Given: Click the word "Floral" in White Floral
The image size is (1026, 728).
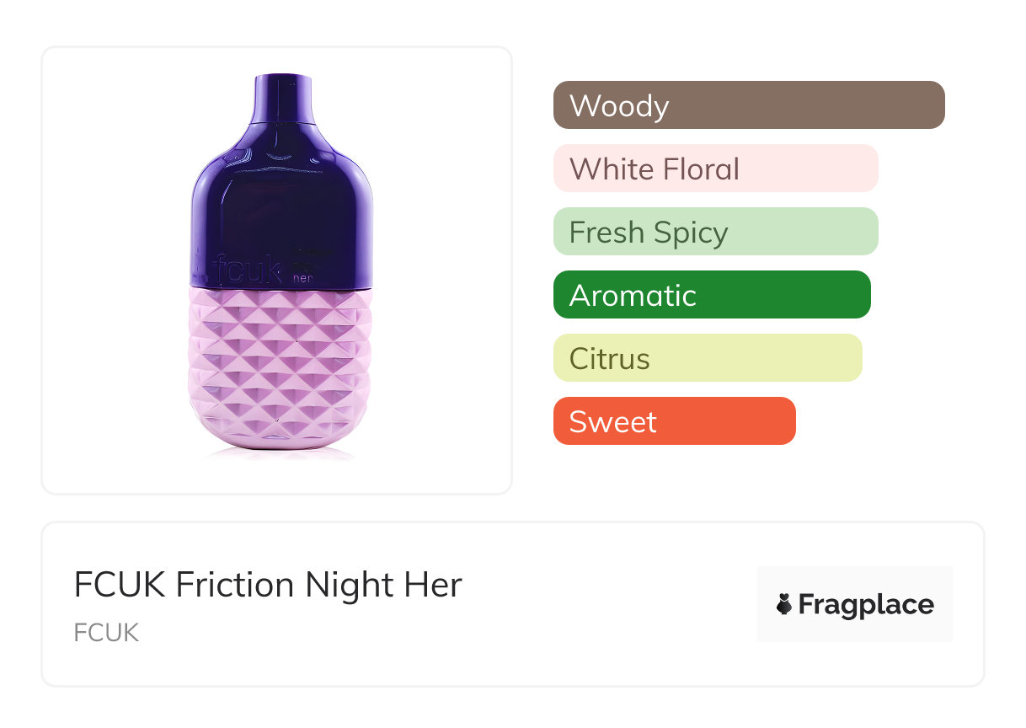Looking at the screenshot, I should click(x=700, y=169).
